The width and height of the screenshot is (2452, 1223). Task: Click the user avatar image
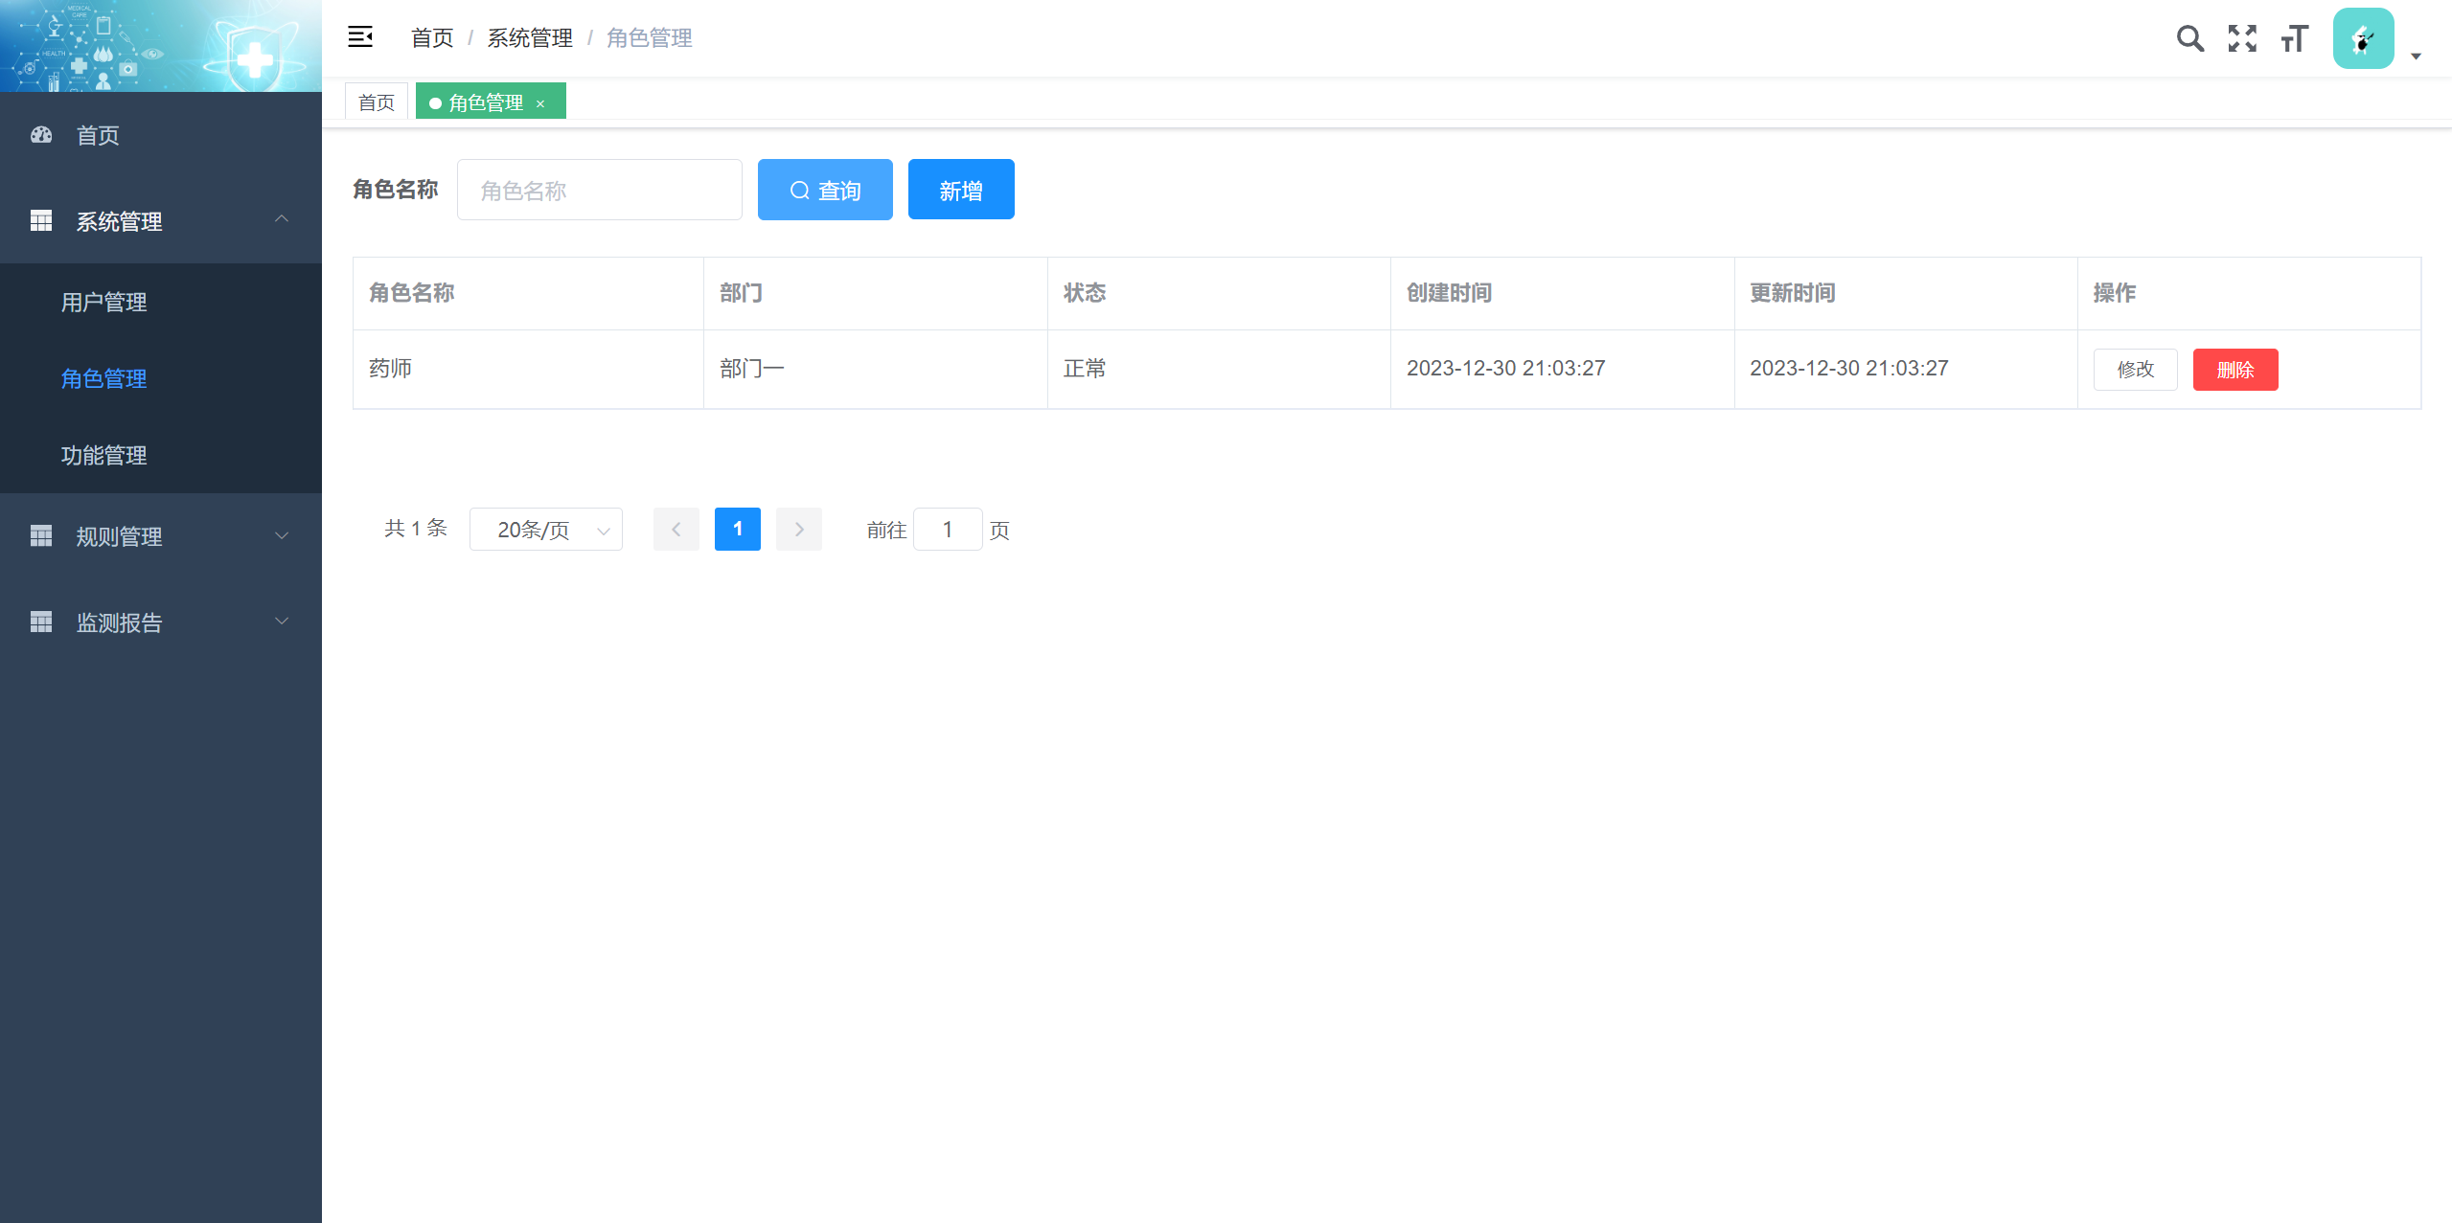pyautogui.click(x=2363, y=38)
